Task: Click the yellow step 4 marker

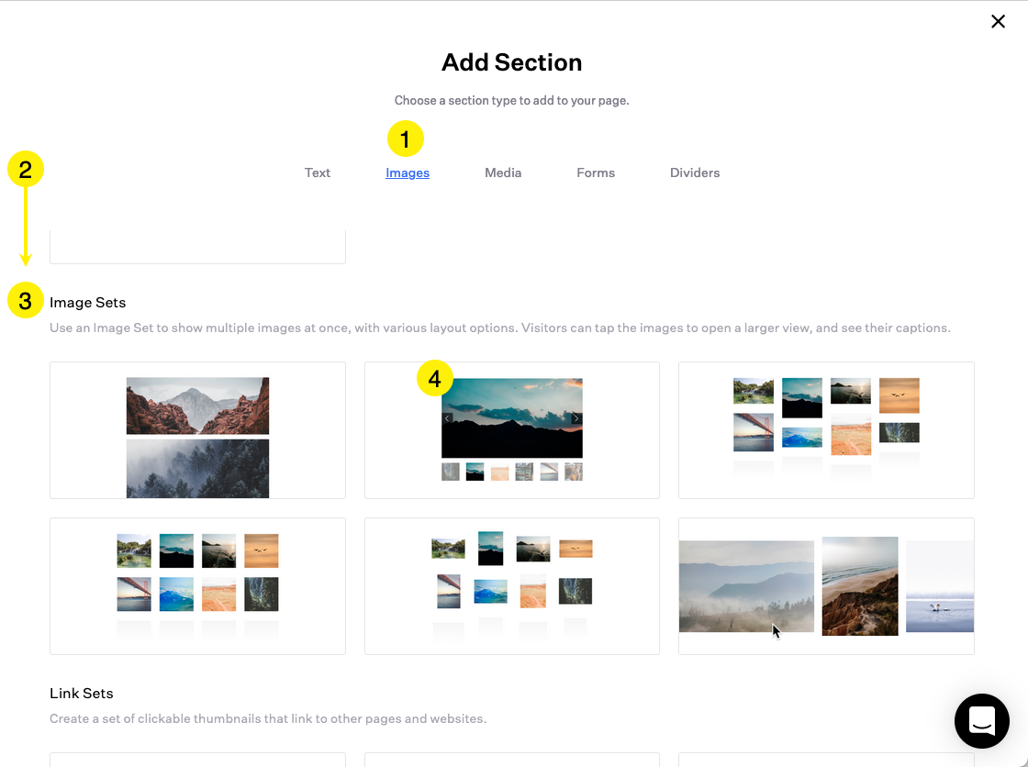Action: click(x=434, y=378)
